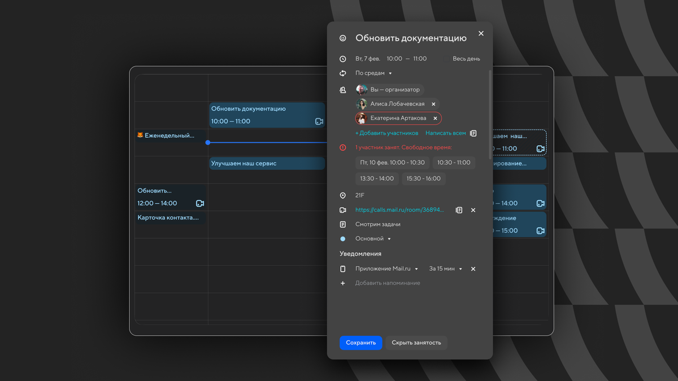Screen dimensions: 678x381
Task: Click the plus icon to add a reminder
Action: 343,283
